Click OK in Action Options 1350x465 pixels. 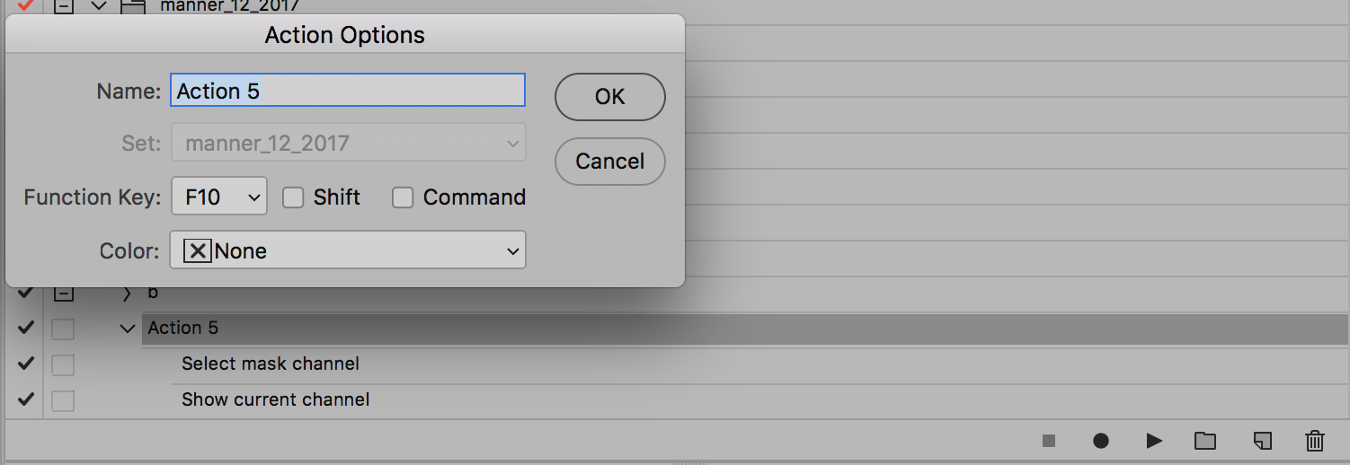pos(609,97)
